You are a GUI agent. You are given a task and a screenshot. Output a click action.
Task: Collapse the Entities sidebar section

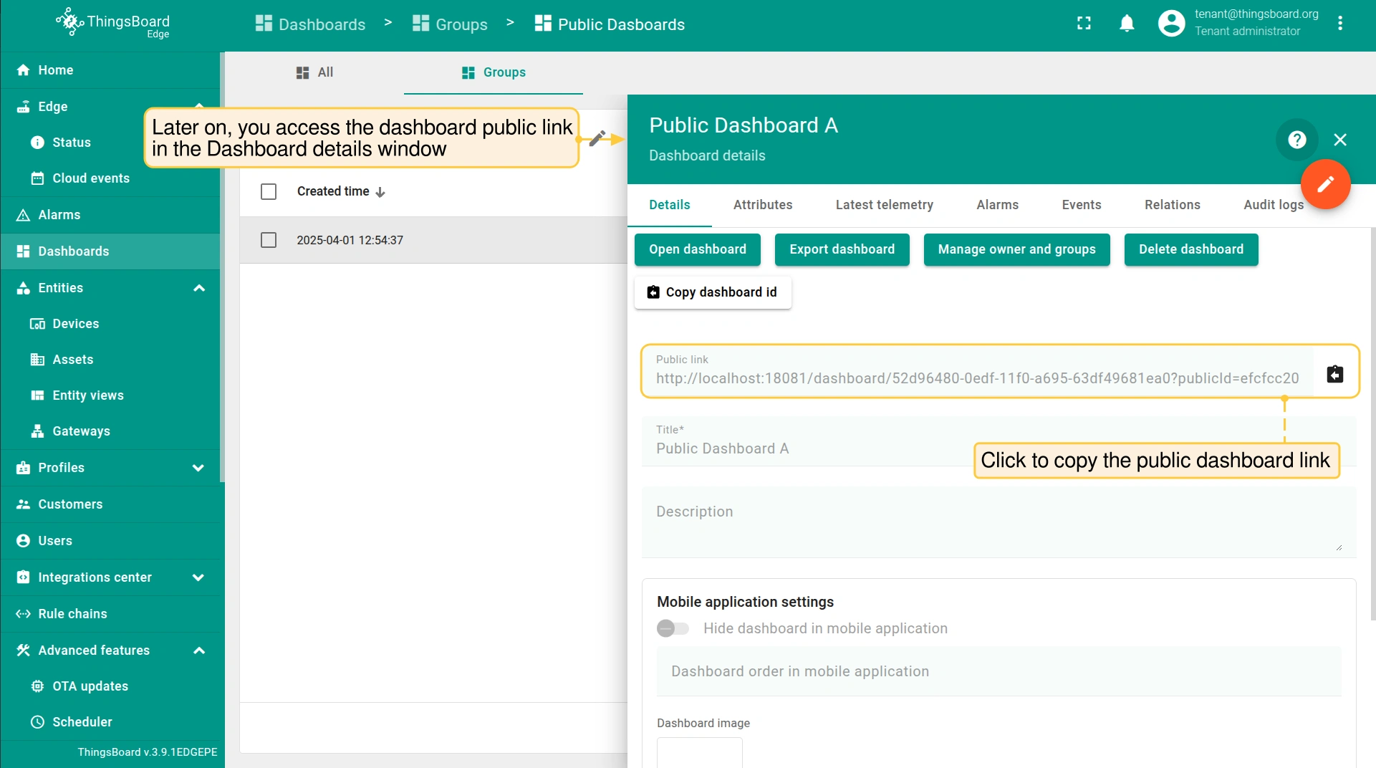[199, 288]
